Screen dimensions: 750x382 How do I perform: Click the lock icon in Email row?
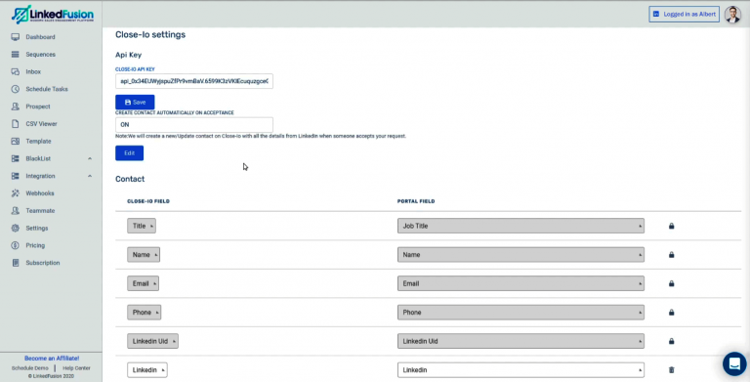671,283
